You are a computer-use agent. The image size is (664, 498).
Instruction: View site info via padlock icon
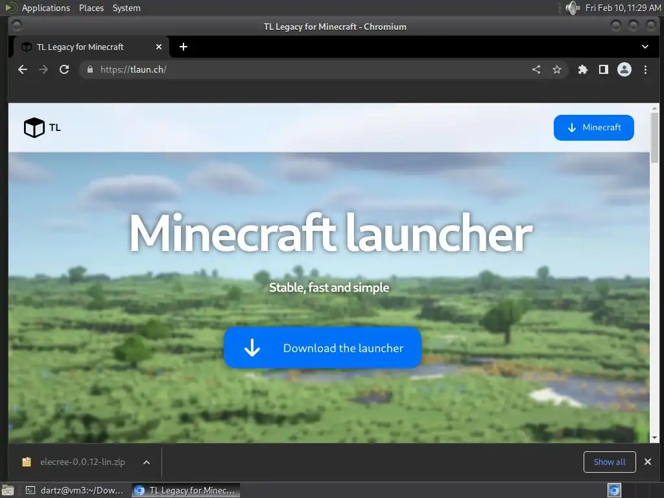coord(89,69)
